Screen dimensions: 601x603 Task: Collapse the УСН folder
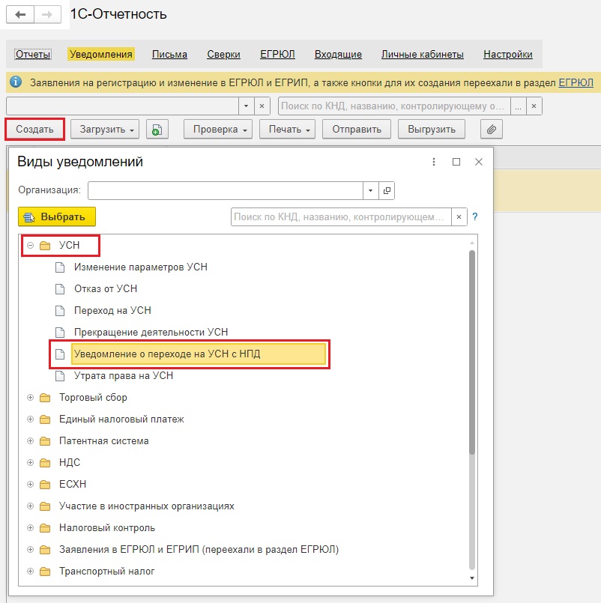31,246
